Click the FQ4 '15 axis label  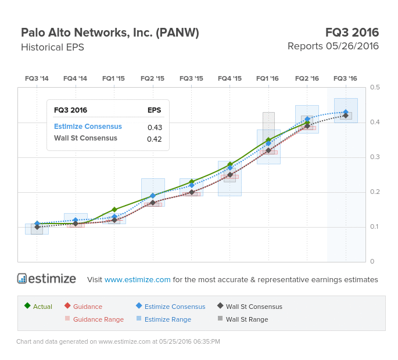point(230,78)
